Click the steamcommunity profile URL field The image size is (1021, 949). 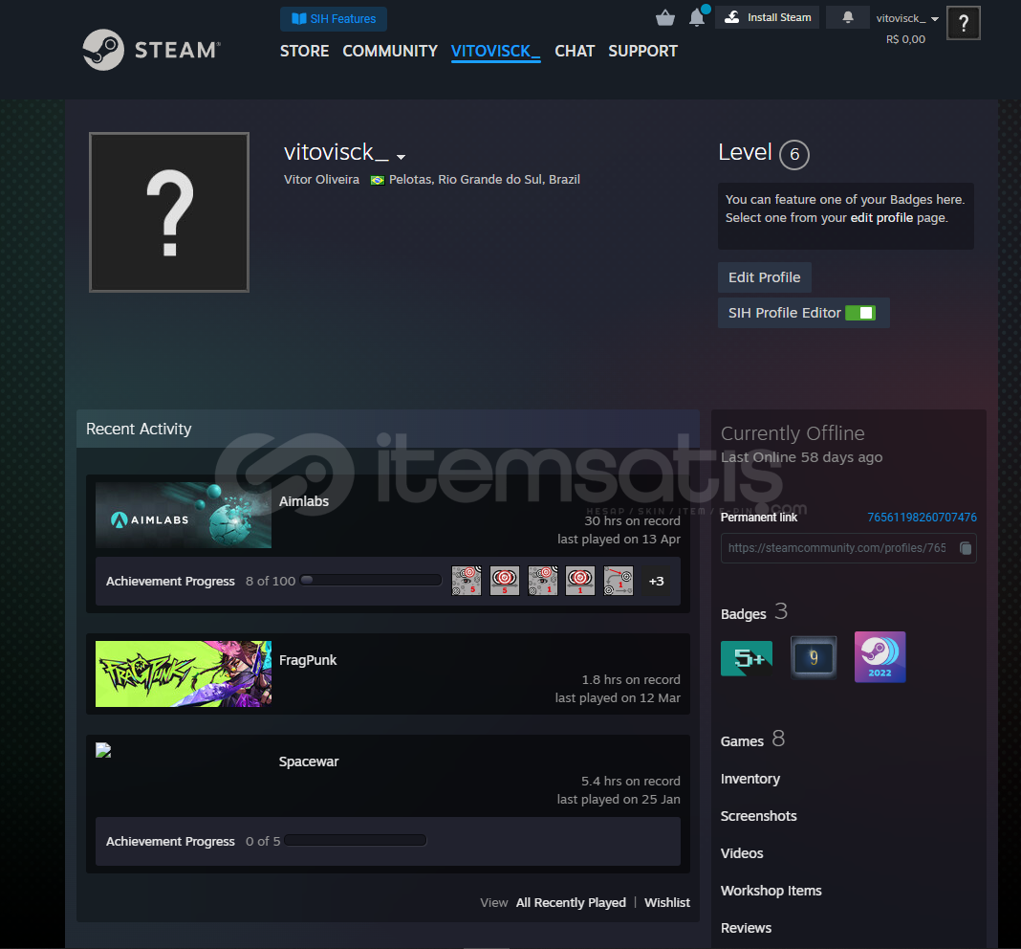pyautogui.click(x=849, y=548)
